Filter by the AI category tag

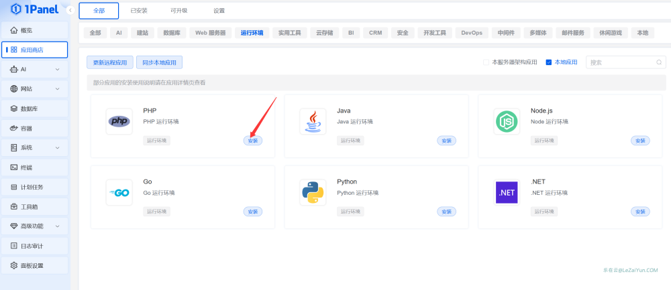pyautogui.click(x=119, y=33)
